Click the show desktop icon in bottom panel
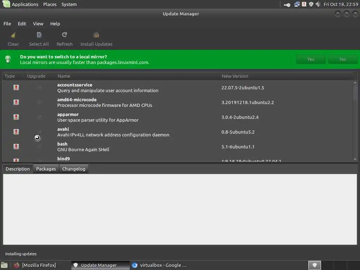The height and width of the screenshot is (270, 360). 4,265
